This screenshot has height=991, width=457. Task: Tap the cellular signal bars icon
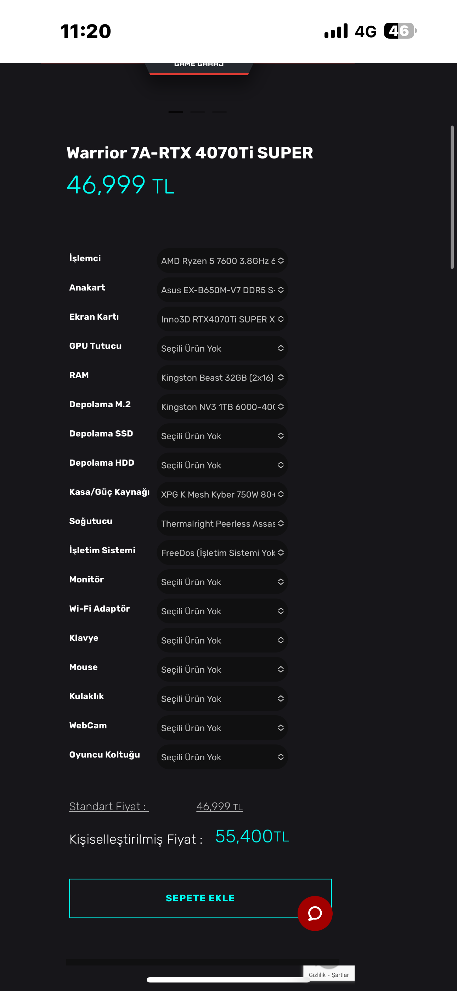point(336,31)
